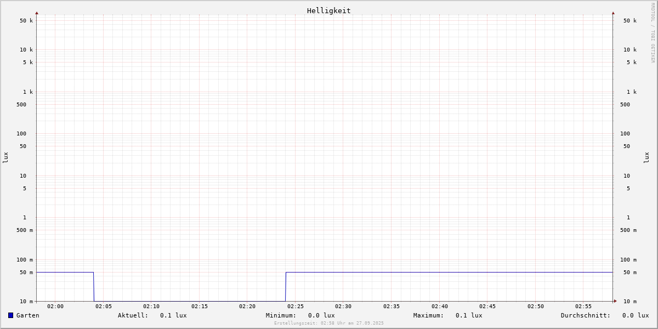The image size is (658, 329).
Task: Click the 100 label on right y-axis
Action: 625,134
